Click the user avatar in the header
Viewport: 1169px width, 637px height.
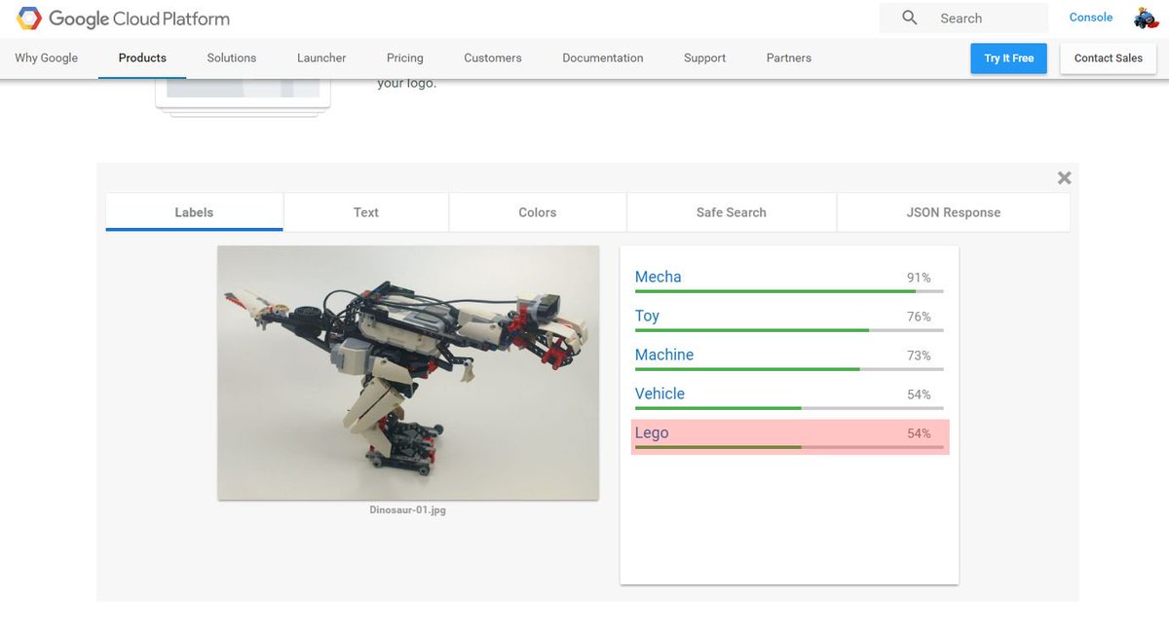(x=1145, y=17)
